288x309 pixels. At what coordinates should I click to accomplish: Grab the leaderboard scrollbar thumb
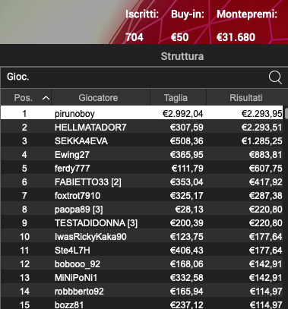point(286,113)
